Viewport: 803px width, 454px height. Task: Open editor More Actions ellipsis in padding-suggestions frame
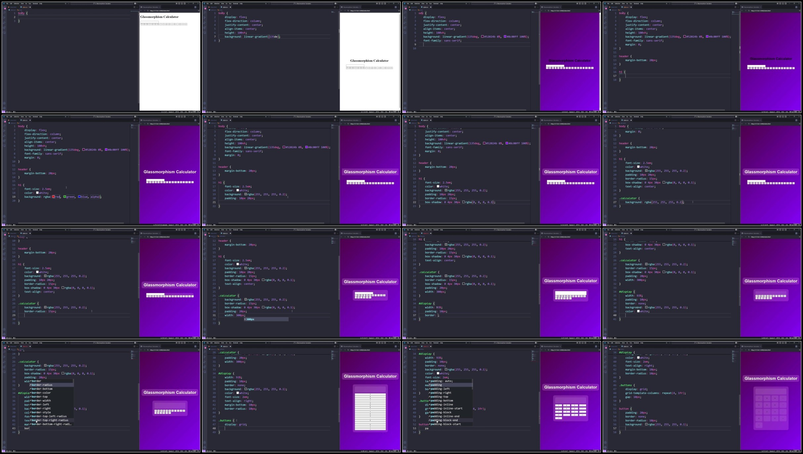click(x=538, y=346)
